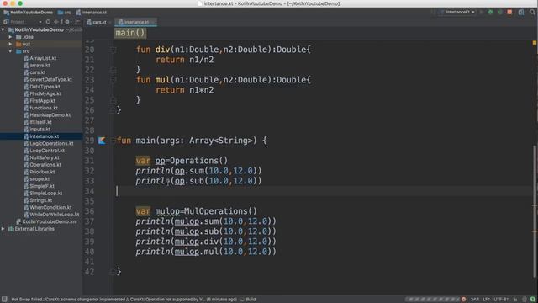Click intertance.kt in the navigation breadcrumb
This screenshot has width=538, height=303.
[92, 13]
